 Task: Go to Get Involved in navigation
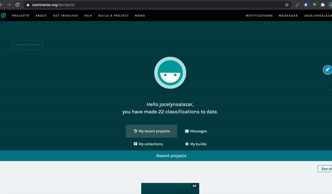pos(65,16)
